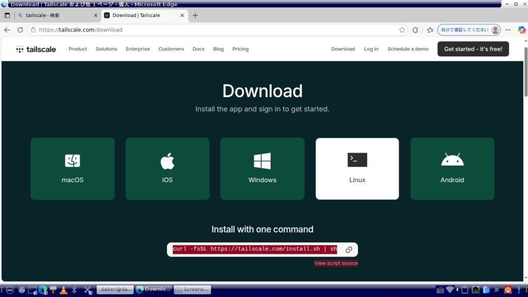
Task: Click the Tailscale logo in header
Action: 36,49
